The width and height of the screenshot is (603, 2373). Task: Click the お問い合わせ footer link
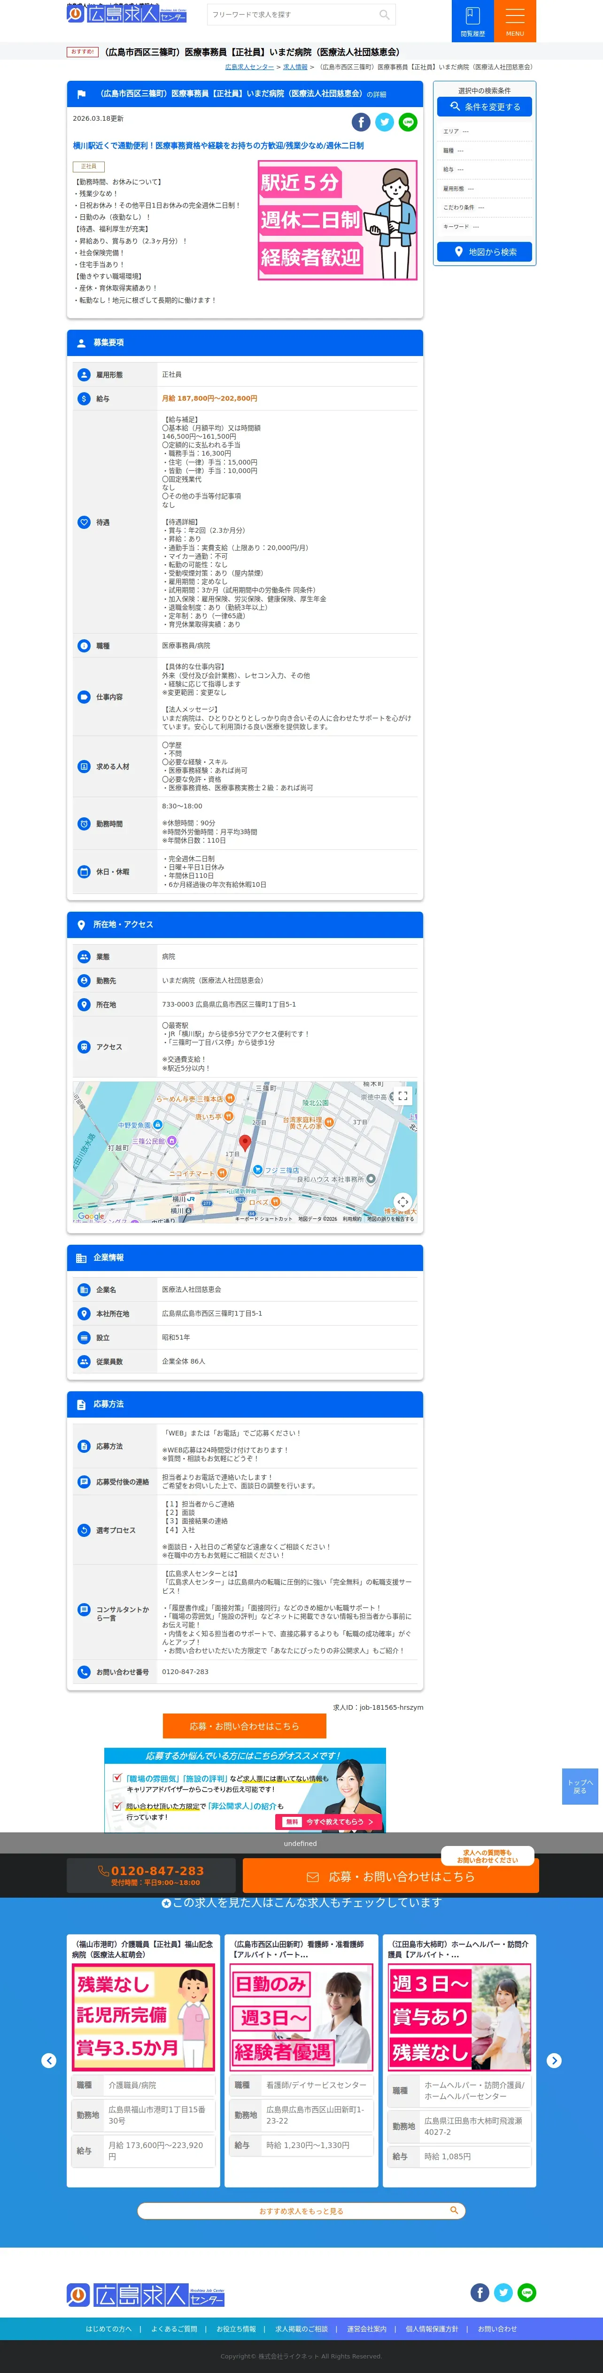pos(497,2329)
